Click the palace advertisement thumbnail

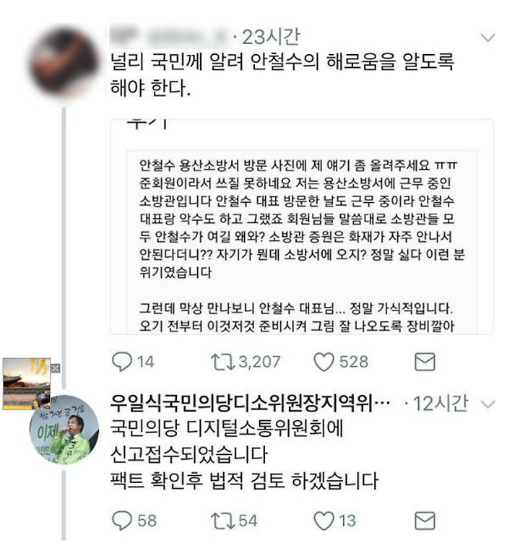pyautogui.click(x=27, y=383)
